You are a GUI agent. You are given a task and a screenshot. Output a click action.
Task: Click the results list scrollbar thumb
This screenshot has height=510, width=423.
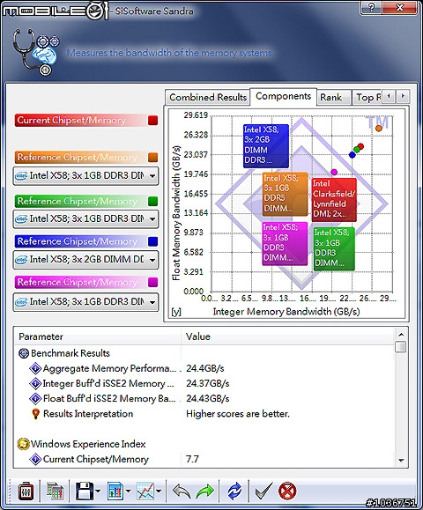point(401,347)
